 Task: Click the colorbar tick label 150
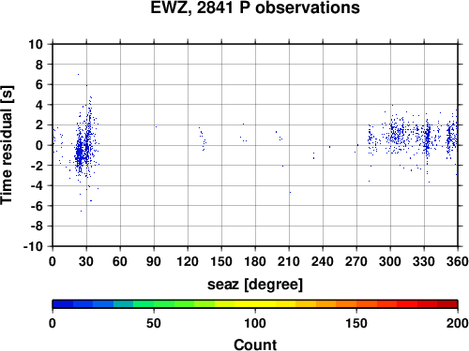tap(356, 323)
